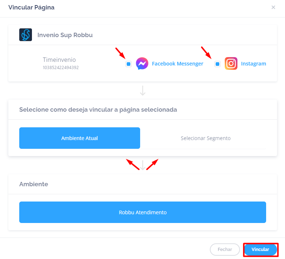Click the down arrow below the page card
Image resolution: width=285 pixels, height=259 pixels.
[x=143, y=91]
